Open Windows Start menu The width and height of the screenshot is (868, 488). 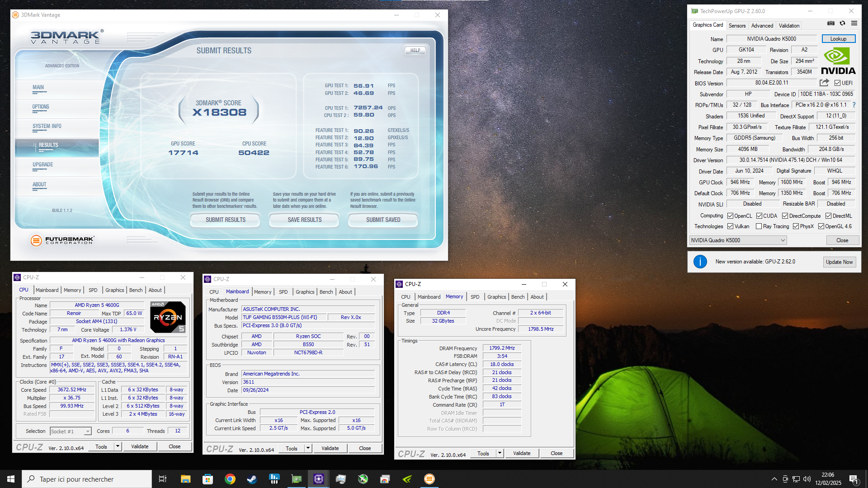(11, 479)
